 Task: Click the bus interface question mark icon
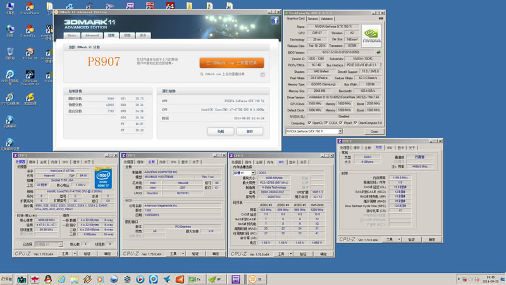point(379,65)
